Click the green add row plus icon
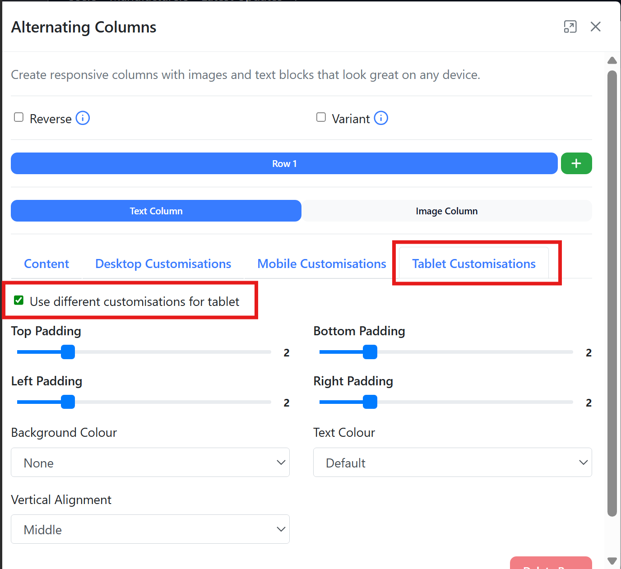The height and width of the screenshot is (569, 621). click(576, 163)
